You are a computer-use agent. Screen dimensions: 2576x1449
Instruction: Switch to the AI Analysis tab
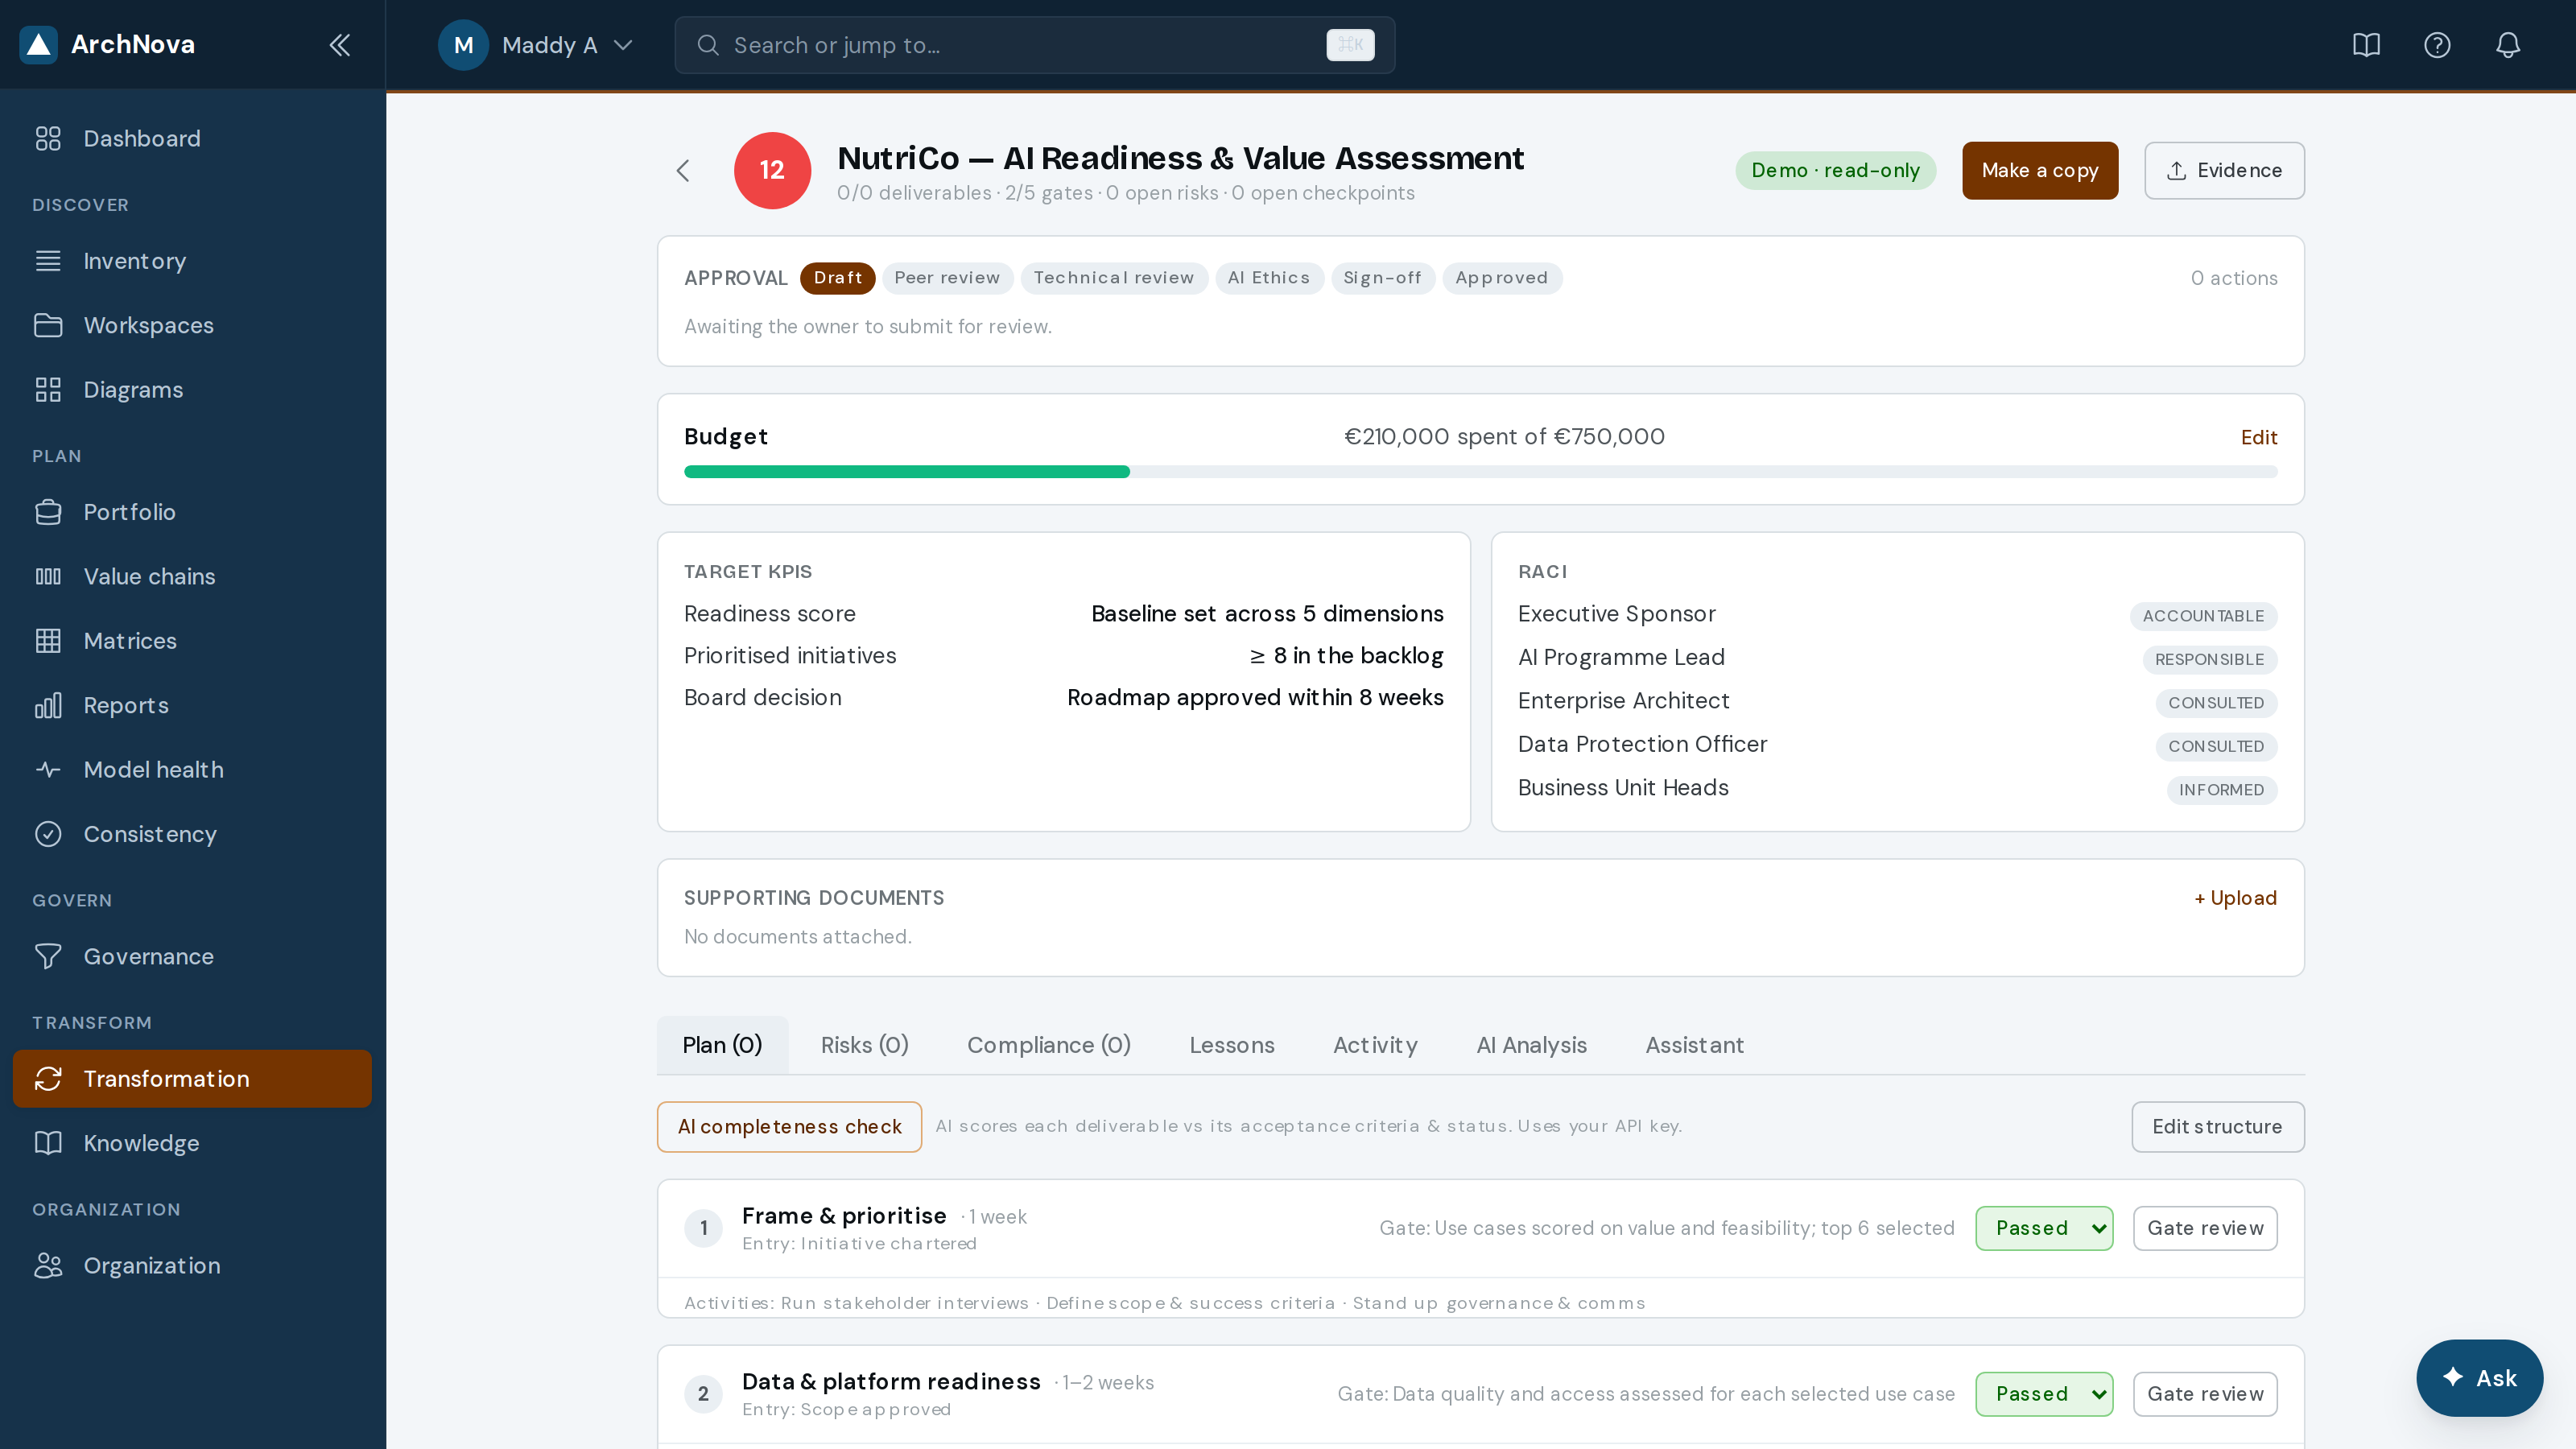[x=1531, y=1045]
